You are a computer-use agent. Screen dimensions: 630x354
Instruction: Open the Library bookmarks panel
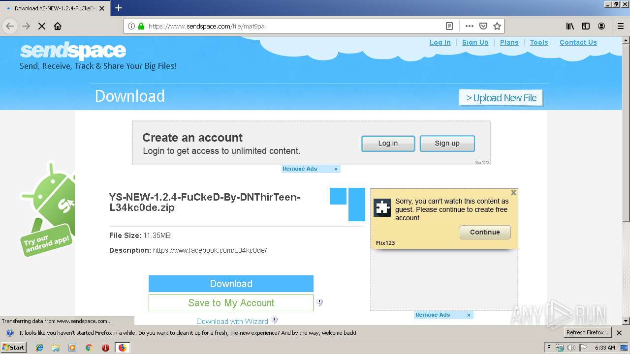pyautogui.click(x=570, y=26)
